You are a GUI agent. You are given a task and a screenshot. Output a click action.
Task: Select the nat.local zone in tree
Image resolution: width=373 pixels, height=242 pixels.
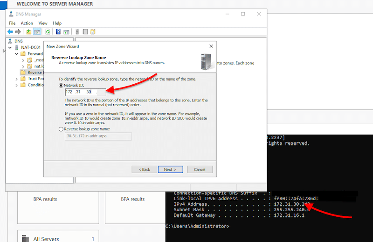[39, 66]
